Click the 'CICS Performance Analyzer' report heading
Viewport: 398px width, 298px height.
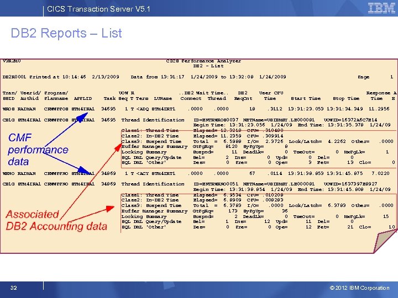tap(203, 61)
